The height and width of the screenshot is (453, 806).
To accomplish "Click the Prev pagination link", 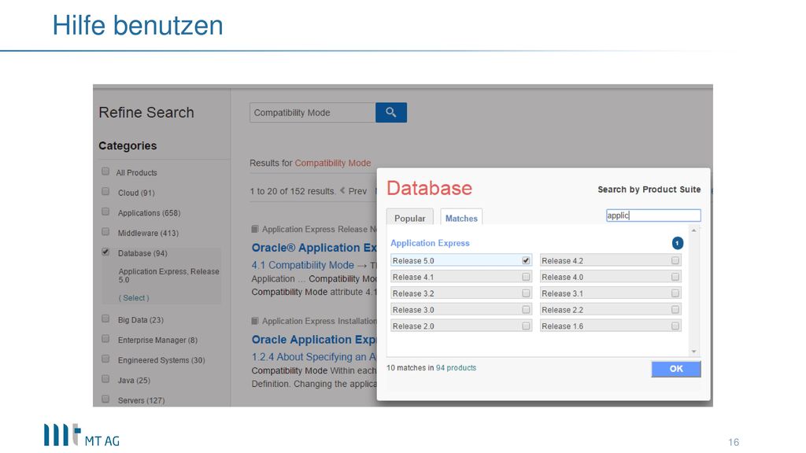I will [357, 191].
